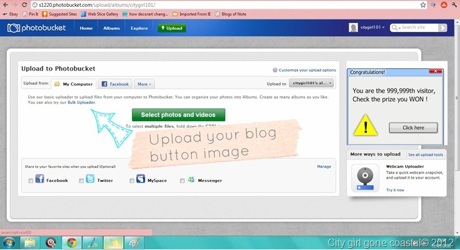Open Albums in Photobucket navigation
Viewport: 460px width, 250px height.
tap(111, 28)
